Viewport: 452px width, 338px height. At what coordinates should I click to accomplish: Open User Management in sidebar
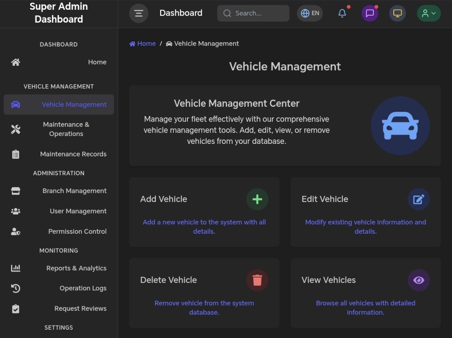point(59,211)
